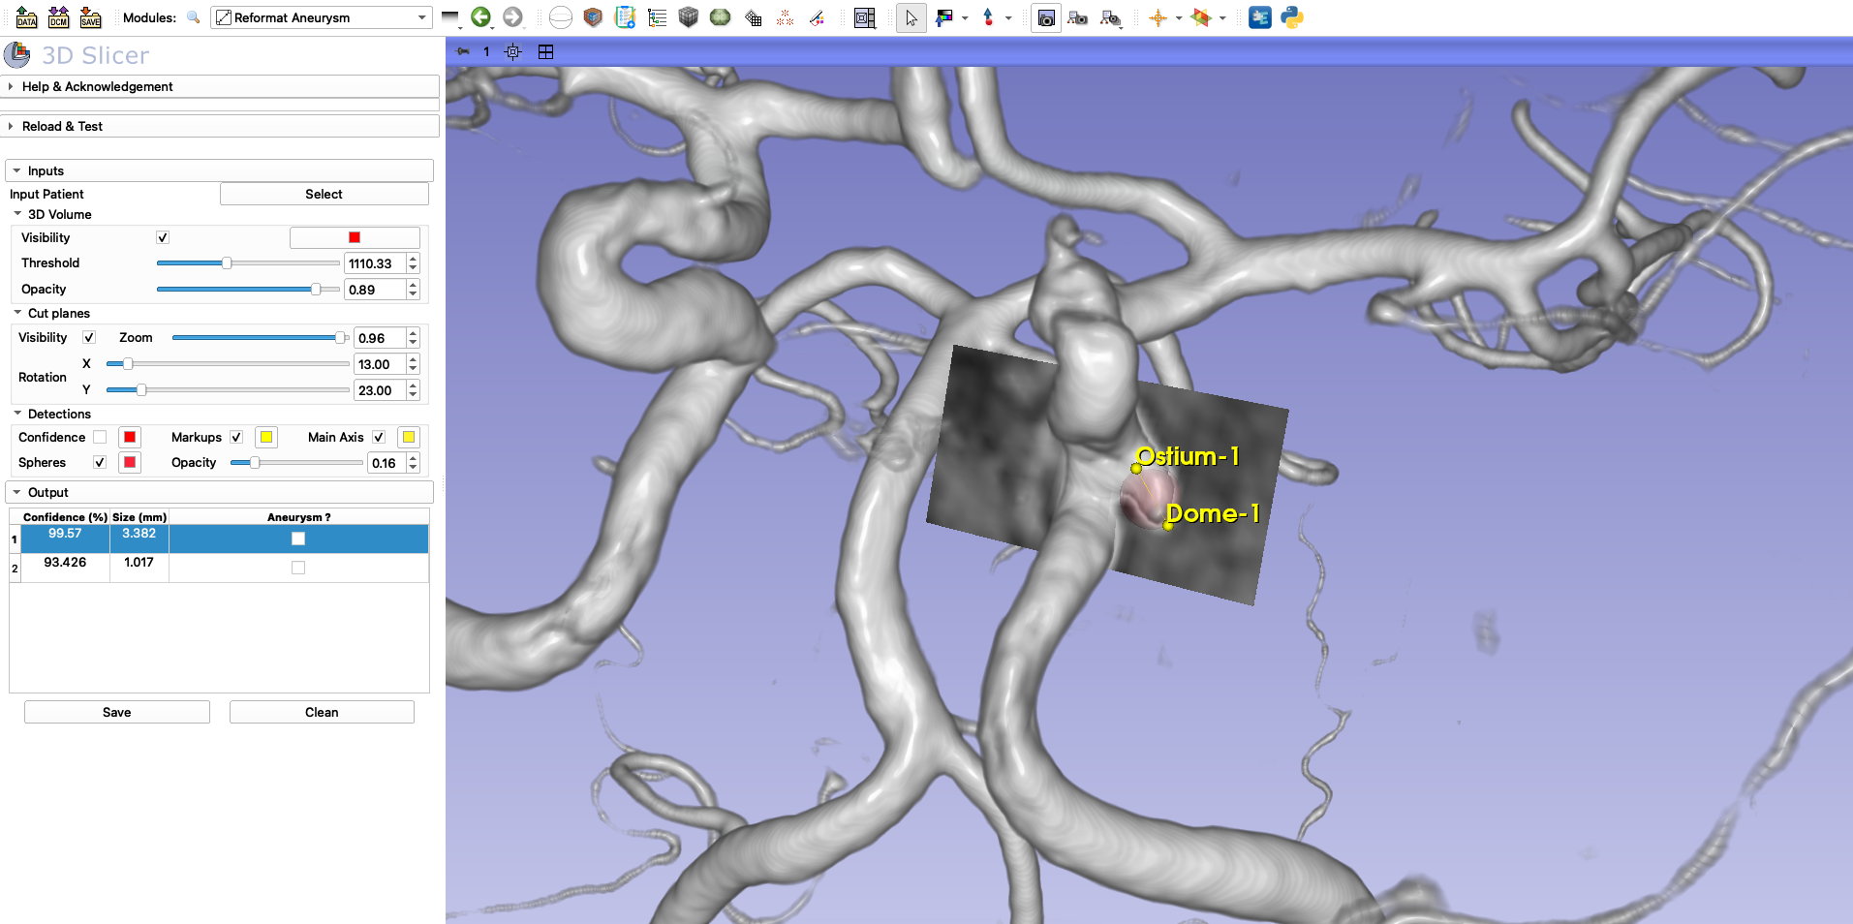Click the slice intersections color icon

[x=1201, y=17]
